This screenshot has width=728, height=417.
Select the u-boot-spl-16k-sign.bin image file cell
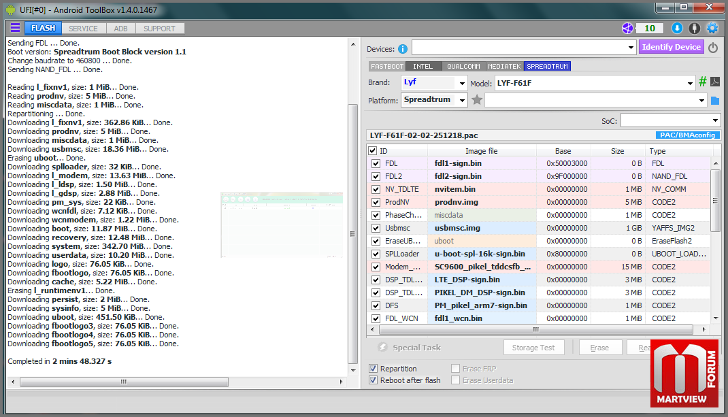pos(482,254)
